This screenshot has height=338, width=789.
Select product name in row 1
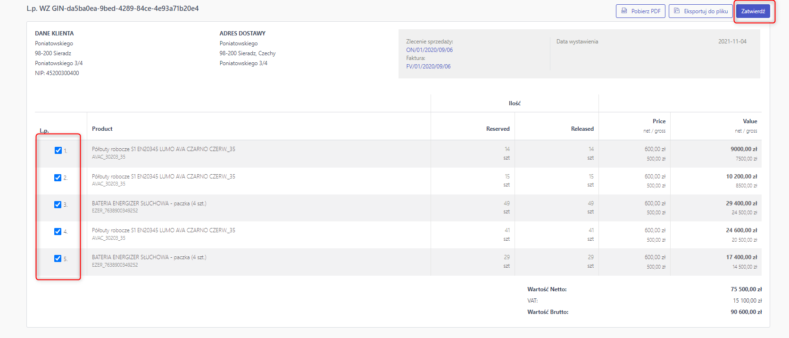164,149
